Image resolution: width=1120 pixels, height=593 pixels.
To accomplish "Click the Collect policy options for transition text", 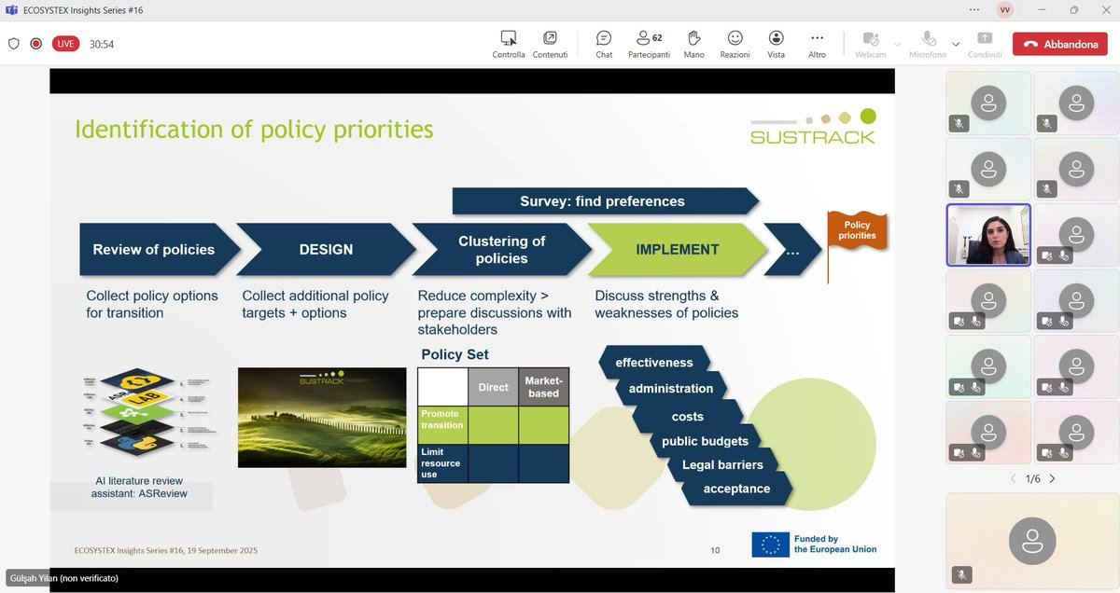I will 152,304.
